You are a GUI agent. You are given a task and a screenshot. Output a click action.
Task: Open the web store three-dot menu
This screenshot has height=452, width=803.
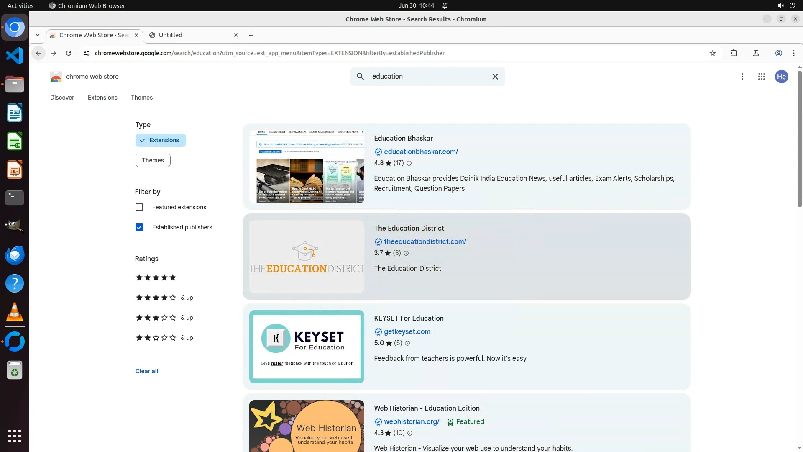742,77
